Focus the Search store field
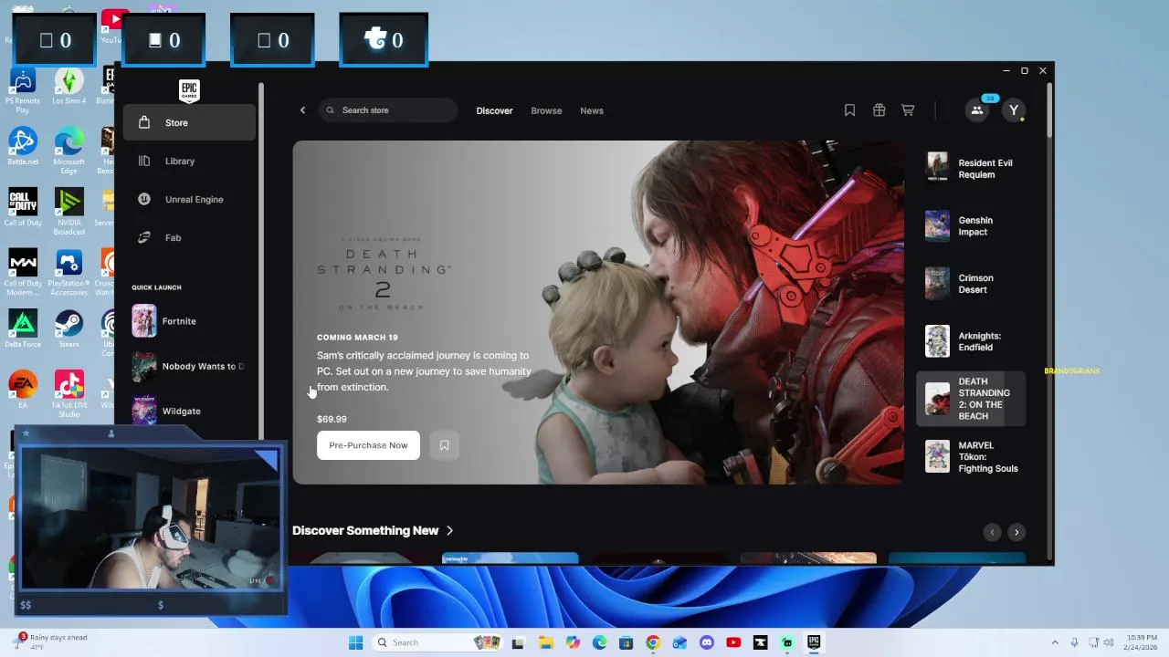 388,110
